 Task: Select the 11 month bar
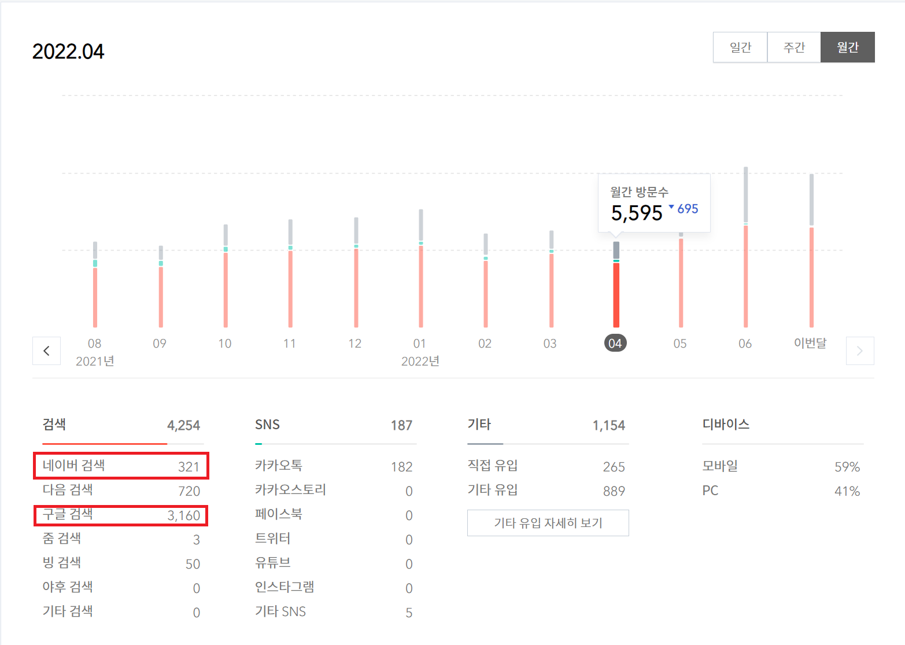[x=290, y=273]
